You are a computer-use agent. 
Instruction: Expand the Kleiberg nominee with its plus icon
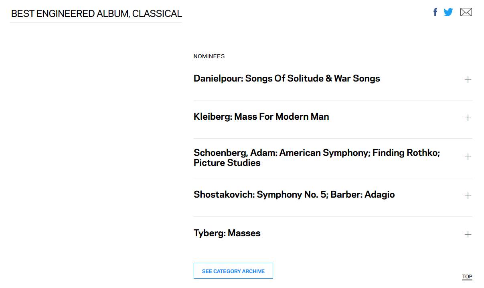[468, 118]
